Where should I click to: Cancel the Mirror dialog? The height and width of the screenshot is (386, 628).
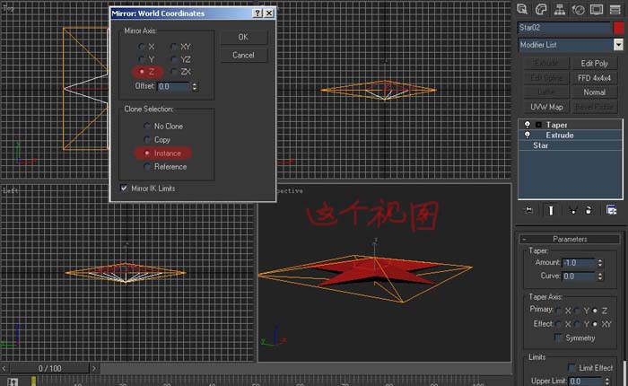point(243,55)
